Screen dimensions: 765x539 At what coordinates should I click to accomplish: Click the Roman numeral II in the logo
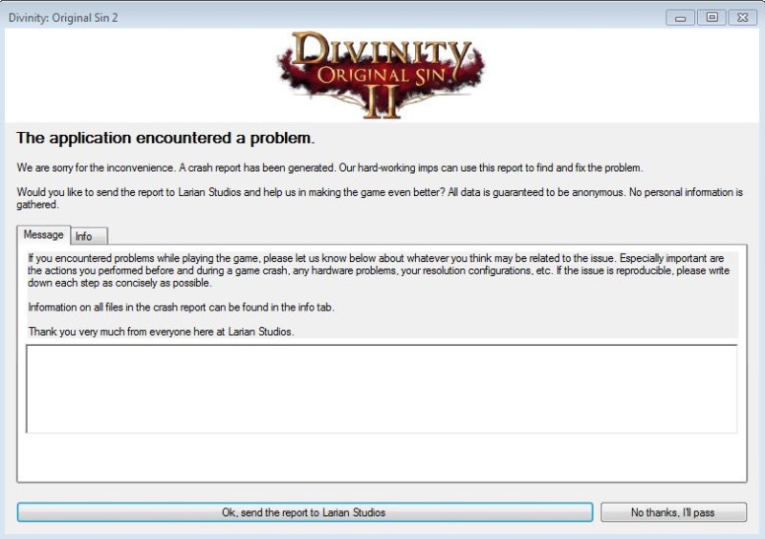pyautogui.click(x=382, y=102)
